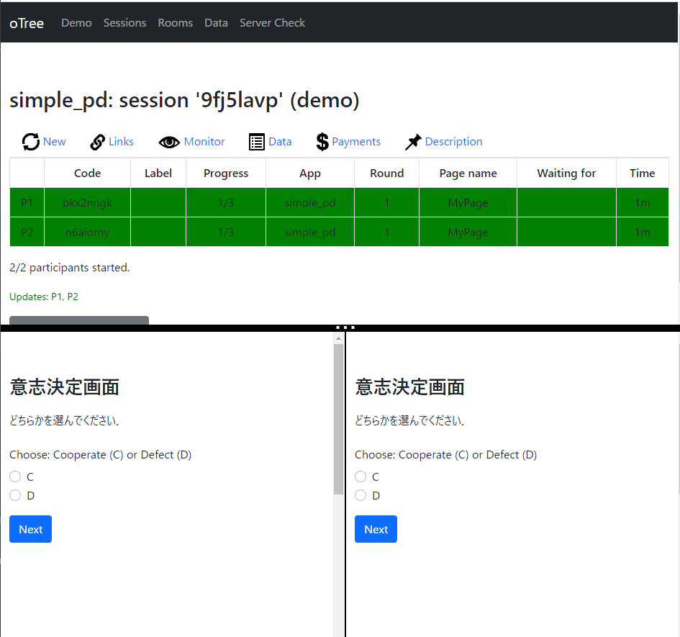Click the New refresh arrows icon
680x637 pixels.
tap(31, 142)
